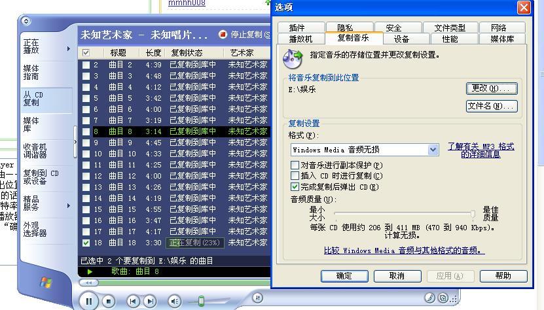Click the Change (H) location button
This screenshot has height=310, width=544.
click(x=492, y=88)
